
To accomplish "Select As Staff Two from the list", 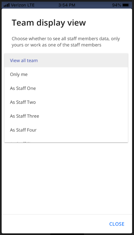I will [66, 102].
